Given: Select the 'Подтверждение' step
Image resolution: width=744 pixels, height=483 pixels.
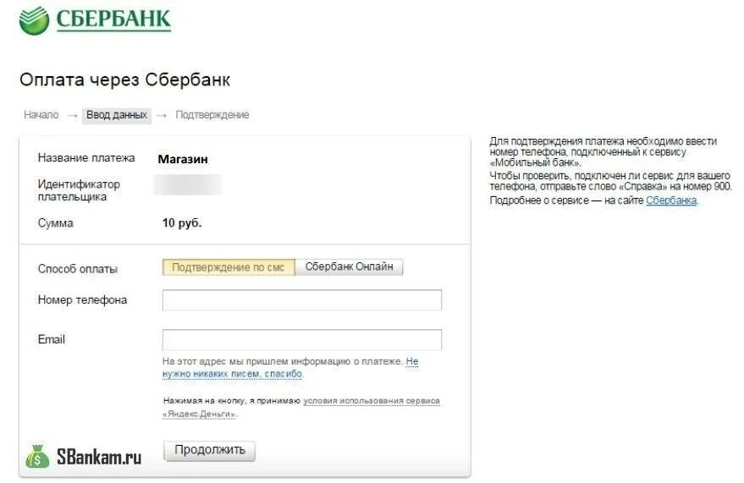Looking at the screenshot, I should click(212, 115).
